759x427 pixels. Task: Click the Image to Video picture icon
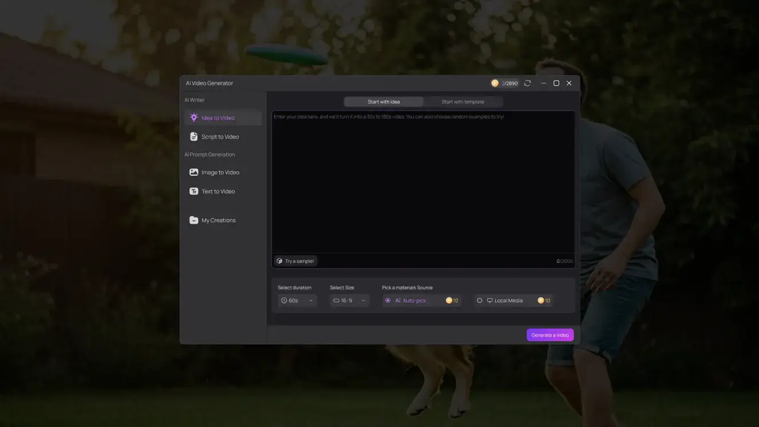click(193, 172)
